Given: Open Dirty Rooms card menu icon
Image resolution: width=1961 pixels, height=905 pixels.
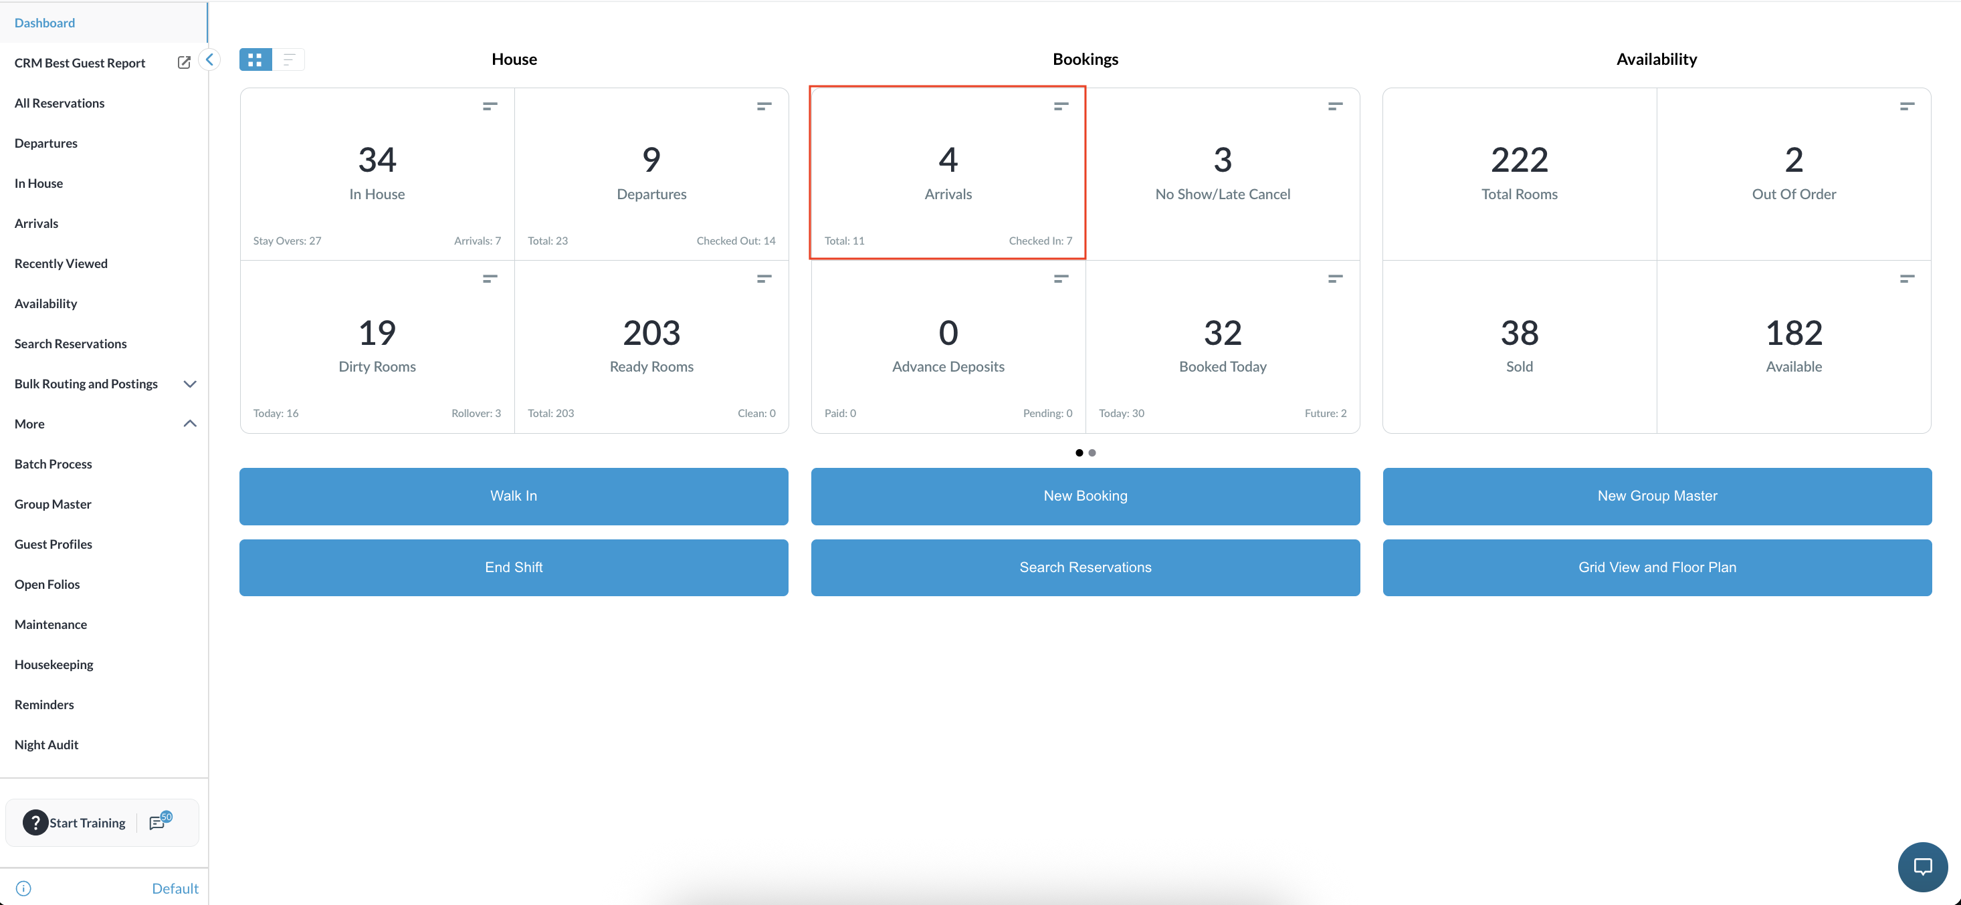Looking at the screenshot, I should tap(490, 279).
